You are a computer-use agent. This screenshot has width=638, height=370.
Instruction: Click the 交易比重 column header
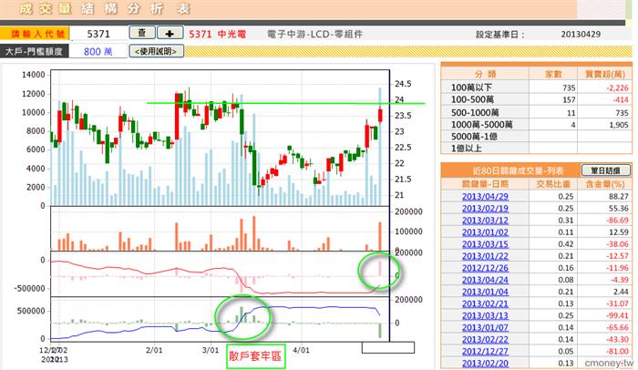[x=552, y=184]
